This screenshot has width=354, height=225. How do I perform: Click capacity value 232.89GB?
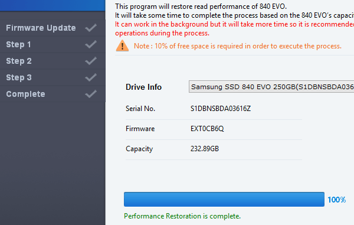(x=205, y=149)
